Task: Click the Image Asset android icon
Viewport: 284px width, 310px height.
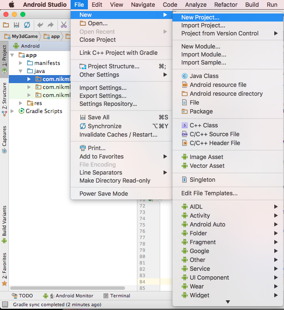Action: 185,157
